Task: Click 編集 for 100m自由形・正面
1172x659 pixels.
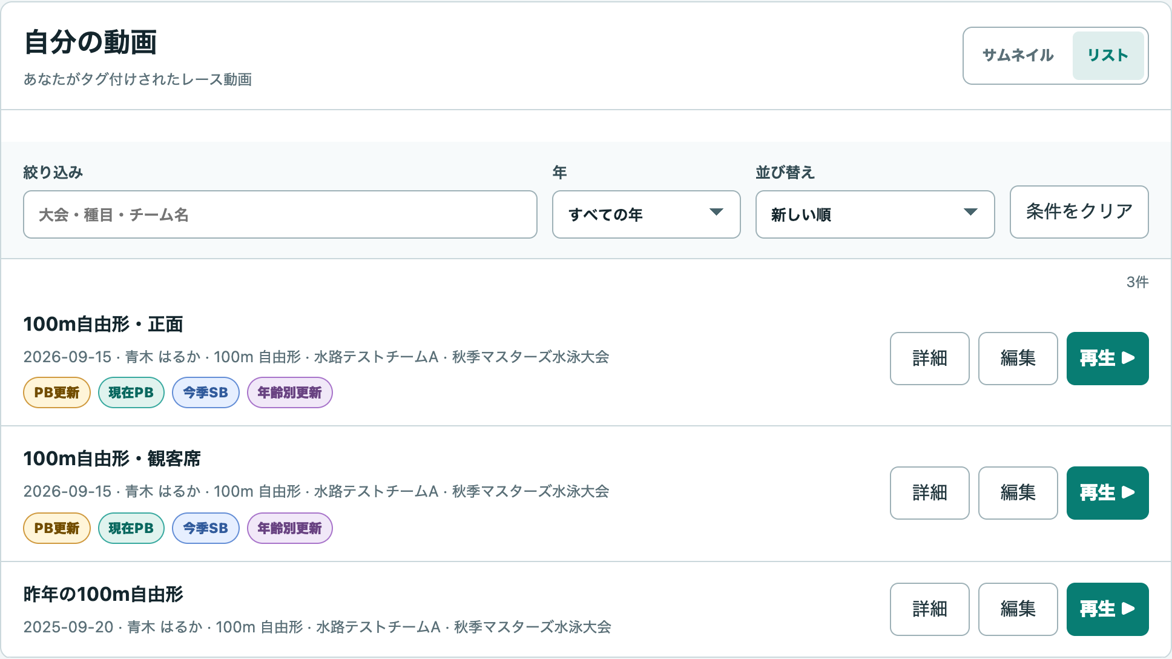Action: pos(1018,359)
